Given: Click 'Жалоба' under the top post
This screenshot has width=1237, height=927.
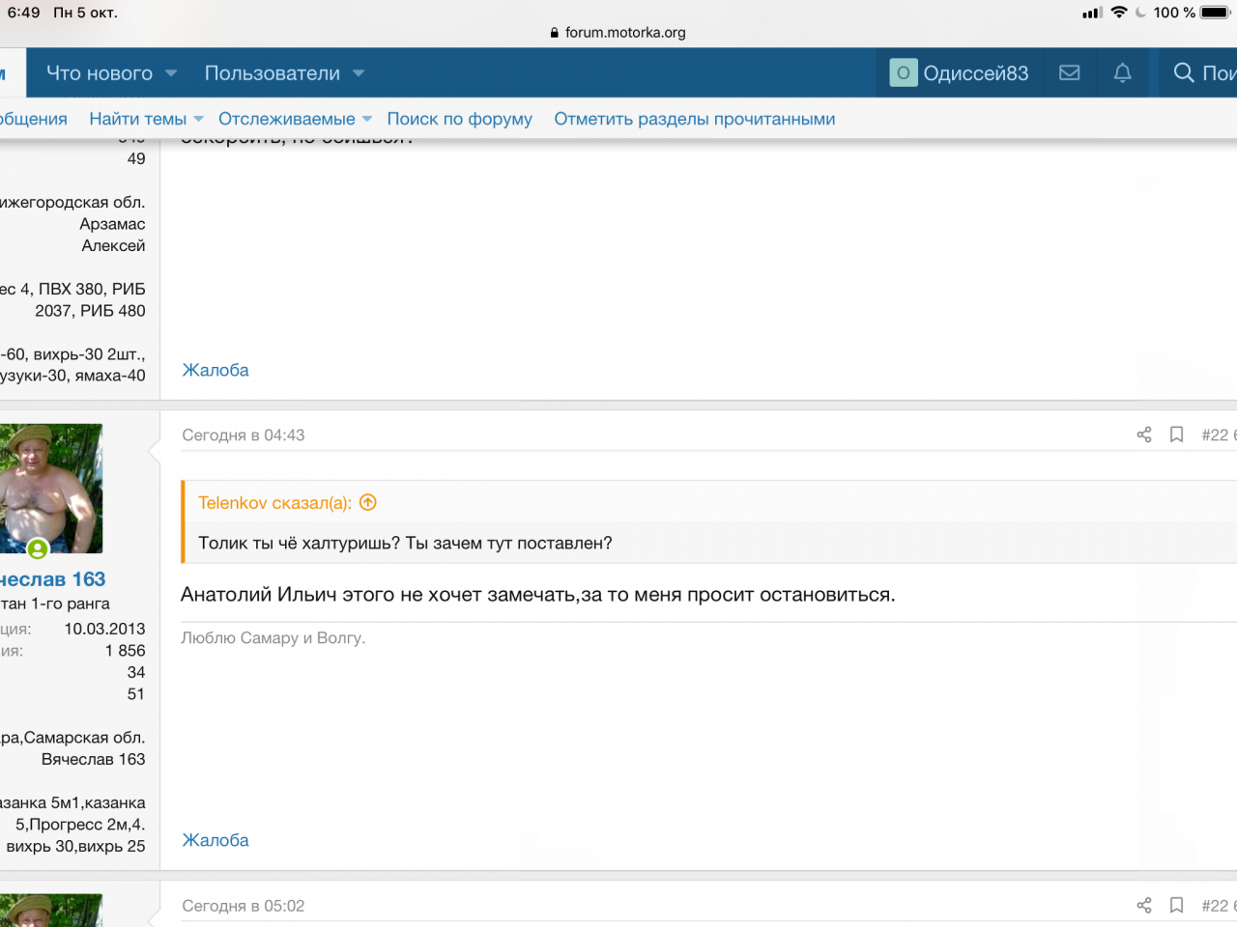Looking at the screenshot, I should pos(216,370).
